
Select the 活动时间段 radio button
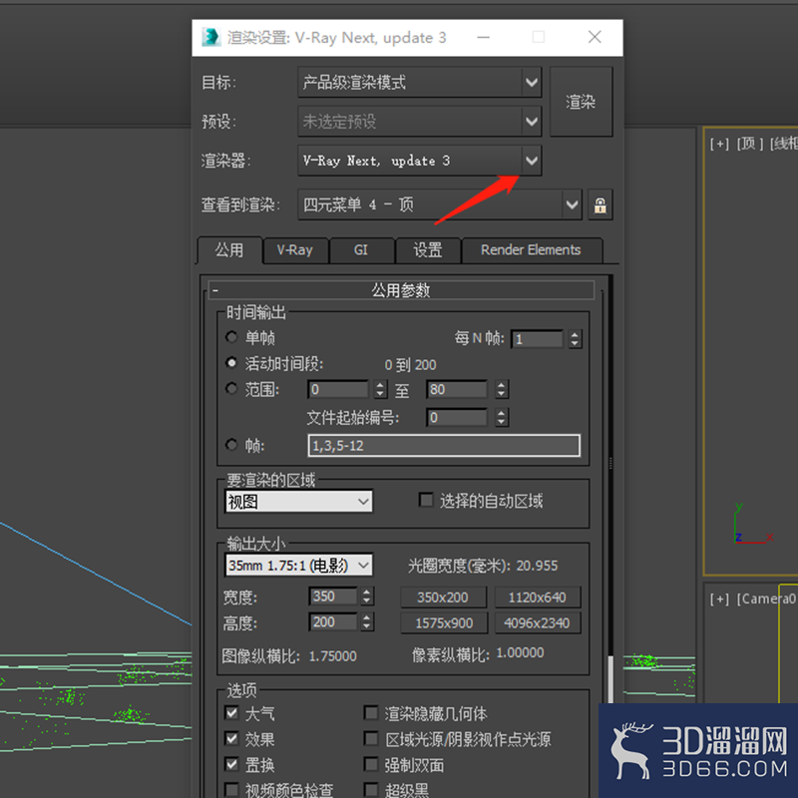[x=231, y=363]
